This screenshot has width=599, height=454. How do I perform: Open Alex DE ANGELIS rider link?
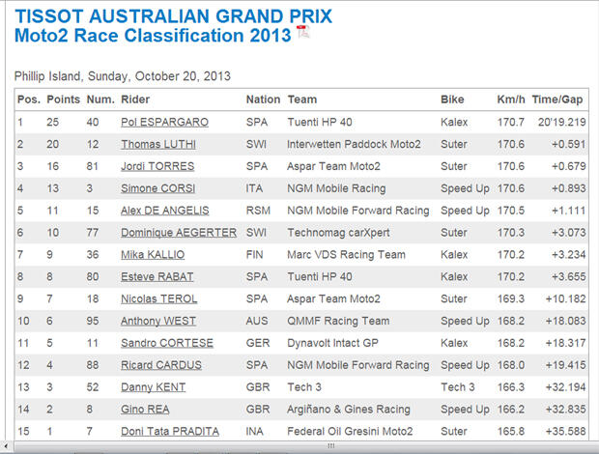pyautogui.click(x=164, y=211)
